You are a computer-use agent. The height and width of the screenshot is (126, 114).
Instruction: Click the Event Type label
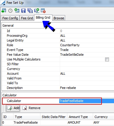(15, 50)
